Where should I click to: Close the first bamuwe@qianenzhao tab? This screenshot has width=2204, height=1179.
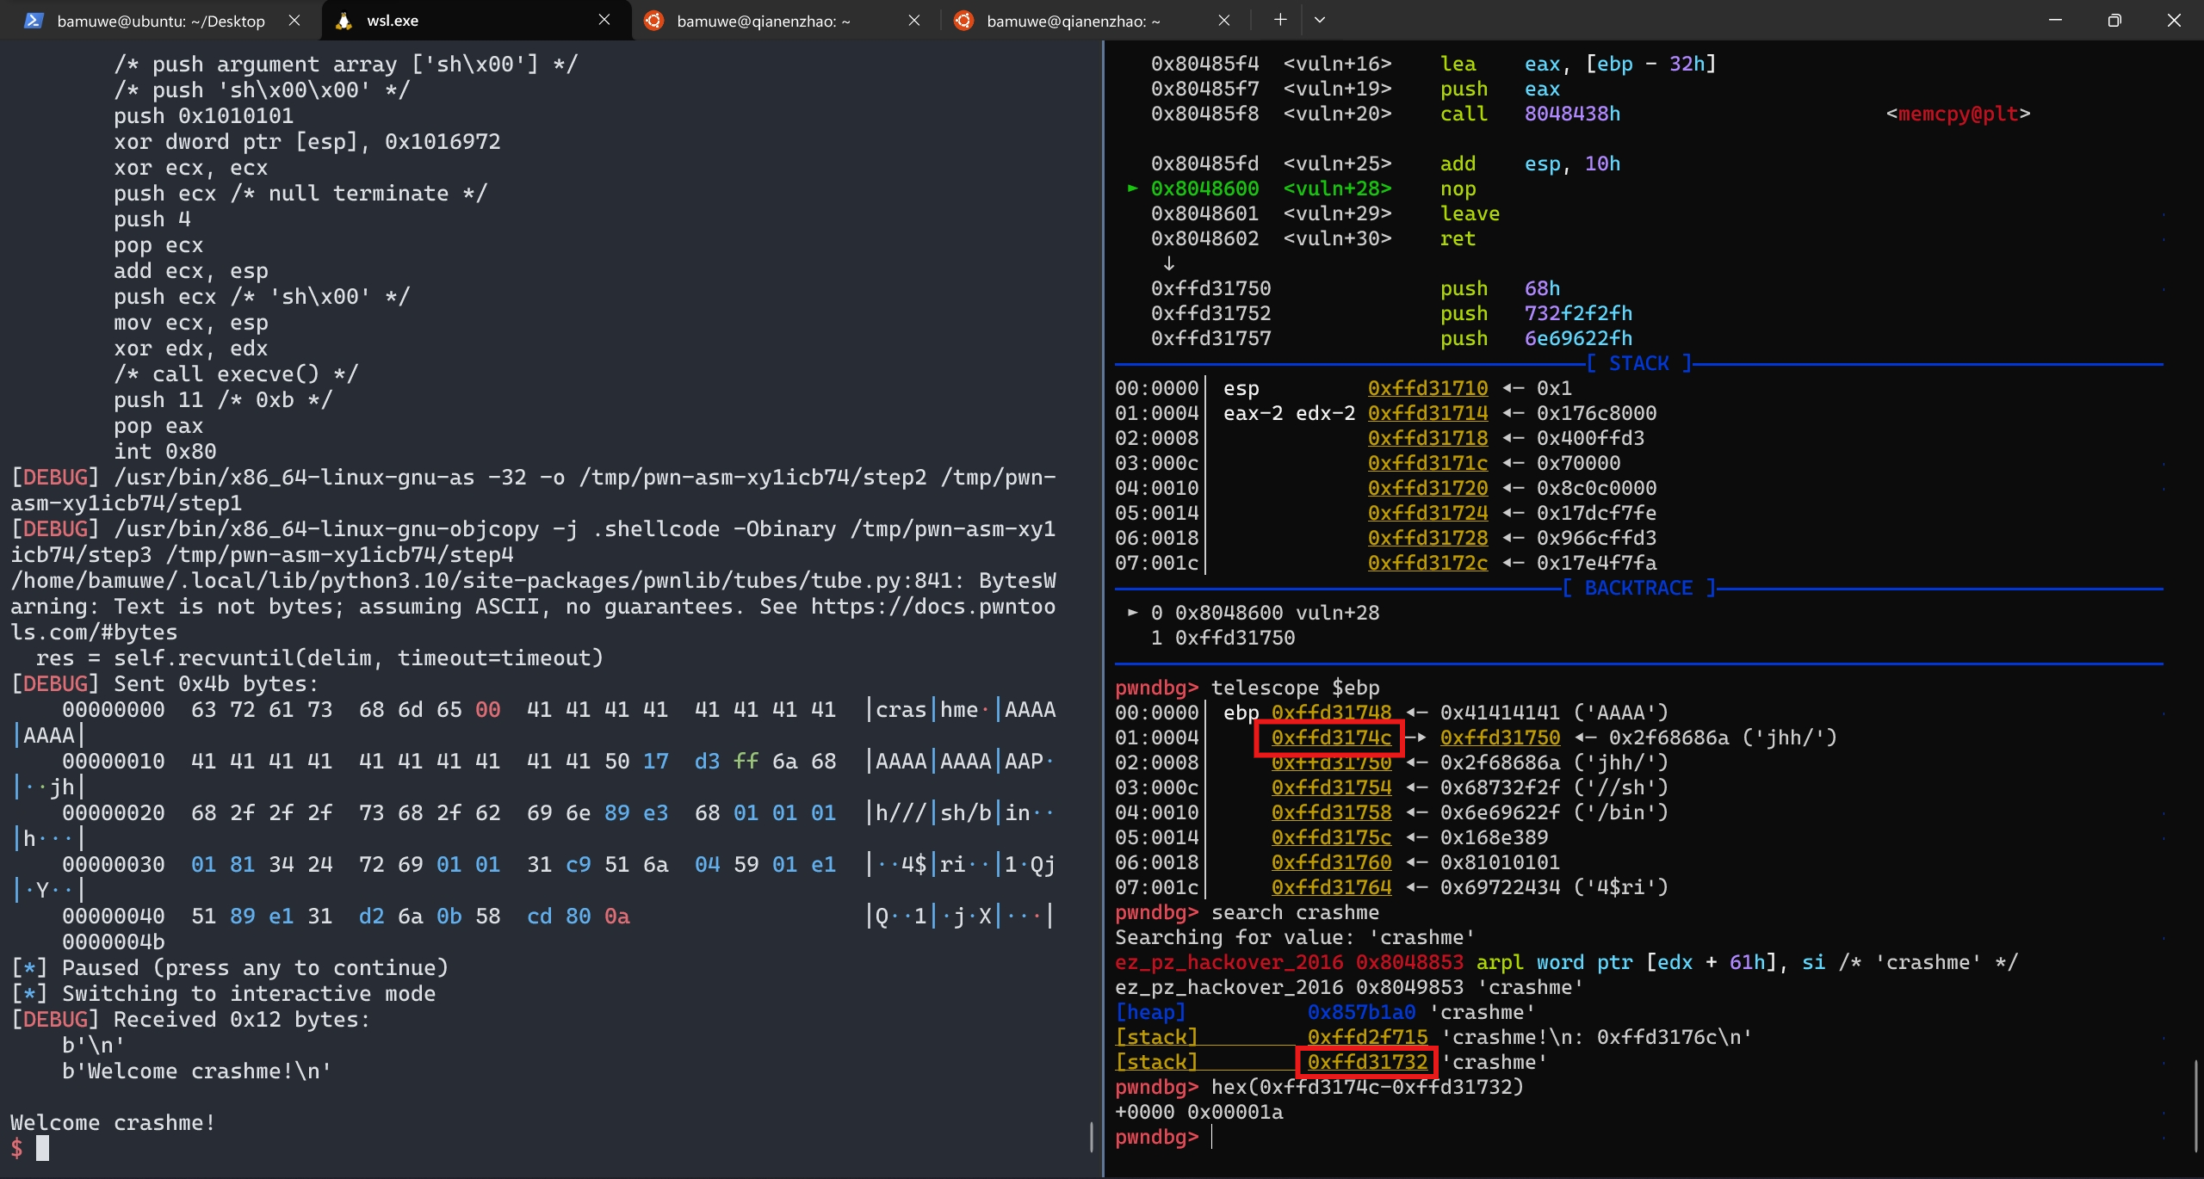[914, 21]
